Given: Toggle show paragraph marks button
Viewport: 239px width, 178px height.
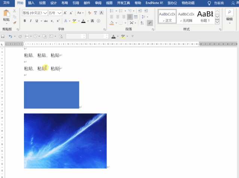Looking at the screenshot, I should pos(150,23).
